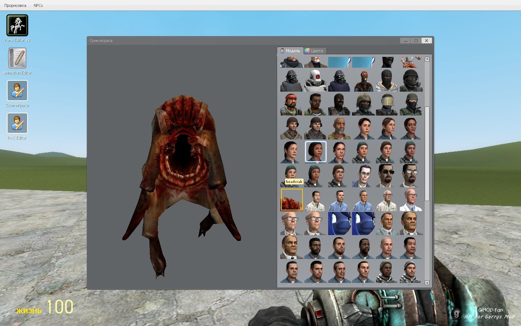Select the gray-bearded Eli Vance model
The width and height of the screenshot is (521, 326).
[x=339, y=128]
